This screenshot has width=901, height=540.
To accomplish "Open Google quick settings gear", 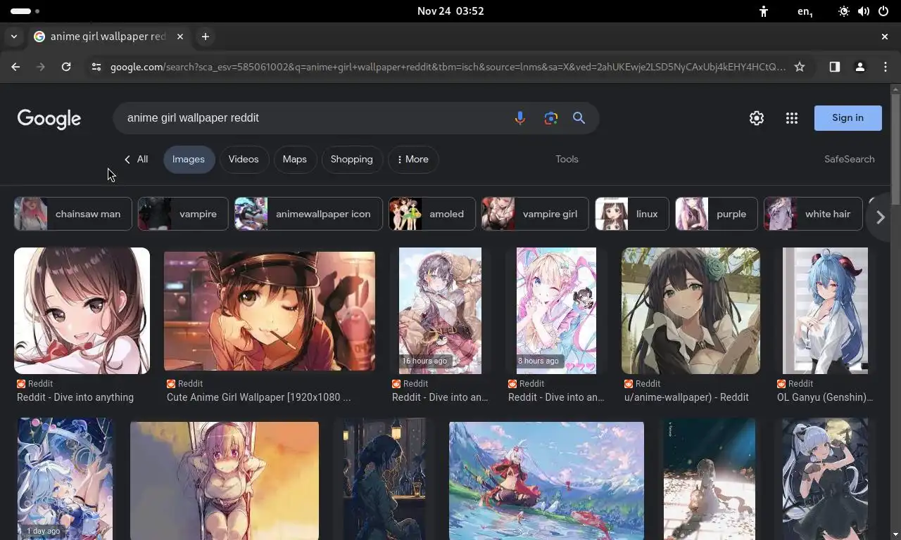I will point(757,118).
